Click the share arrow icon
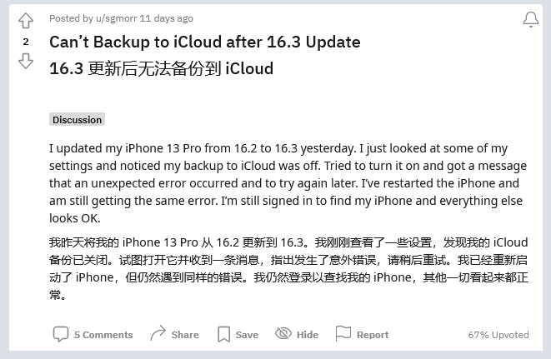 point(158,334)
